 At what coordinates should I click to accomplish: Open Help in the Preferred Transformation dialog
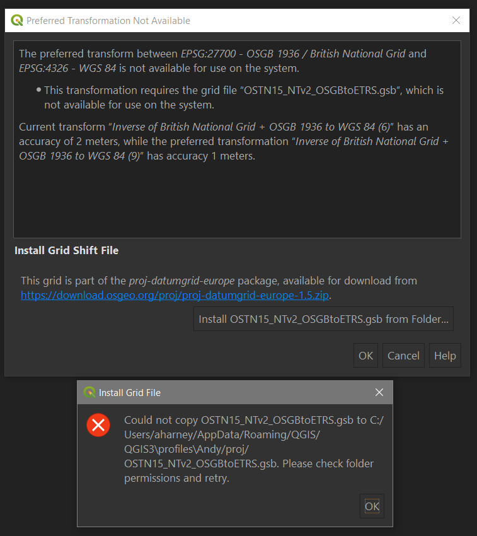[x=445, y=356]
